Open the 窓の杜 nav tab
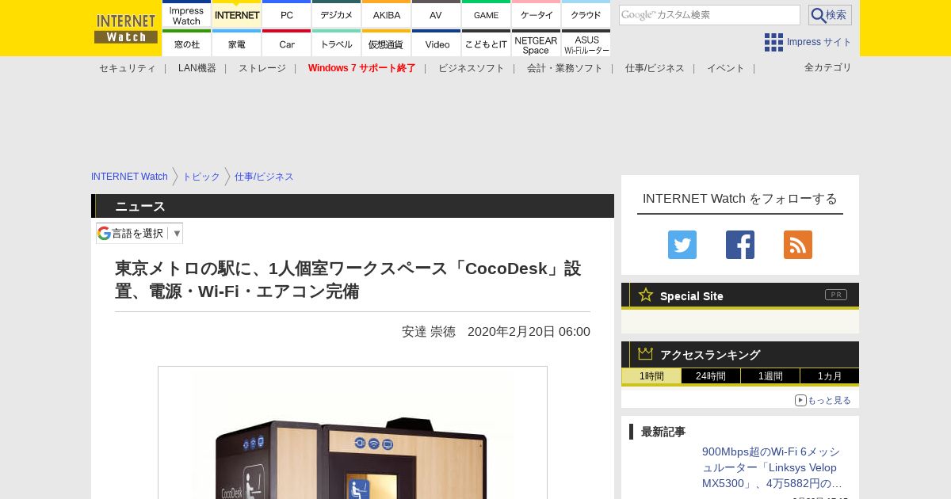The image size is (951, 499). (x=186, y=43)
